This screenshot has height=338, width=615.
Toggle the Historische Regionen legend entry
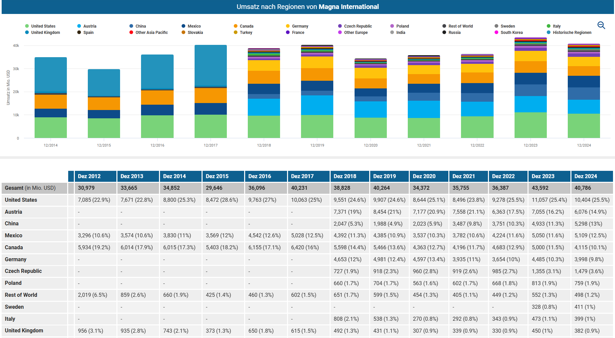click(x=572, y=33)
